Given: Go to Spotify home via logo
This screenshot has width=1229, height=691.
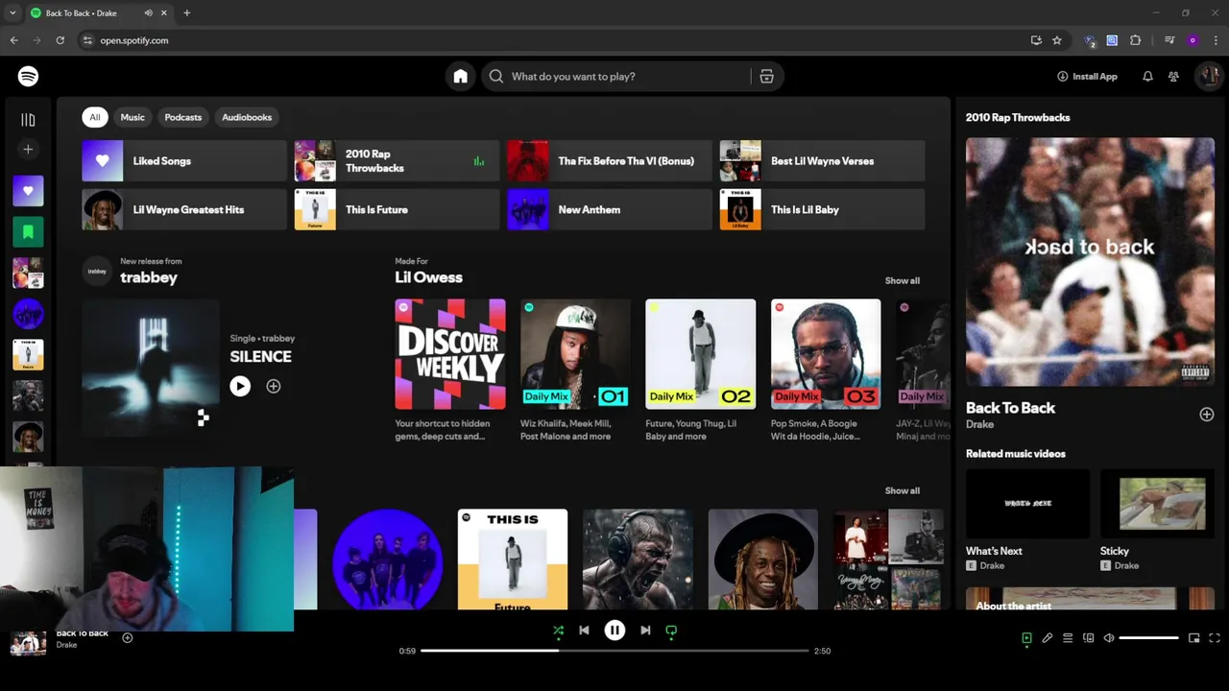Looking at the screenshot, I should (x=28, y=76).
